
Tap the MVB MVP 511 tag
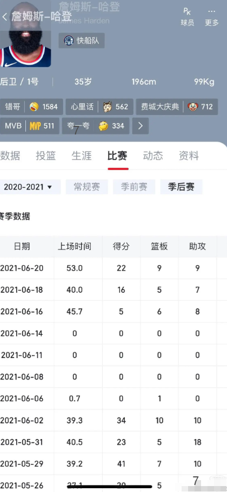click(x=30, y=126)
